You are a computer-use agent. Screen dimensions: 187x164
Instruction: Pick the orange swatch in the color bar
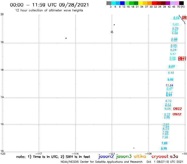point(150,3)
